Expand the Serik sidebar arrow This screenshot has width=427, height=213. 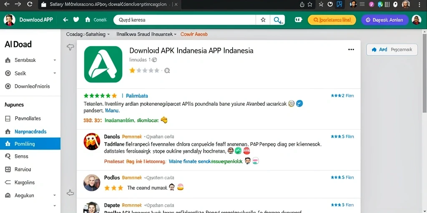point(55,73)
